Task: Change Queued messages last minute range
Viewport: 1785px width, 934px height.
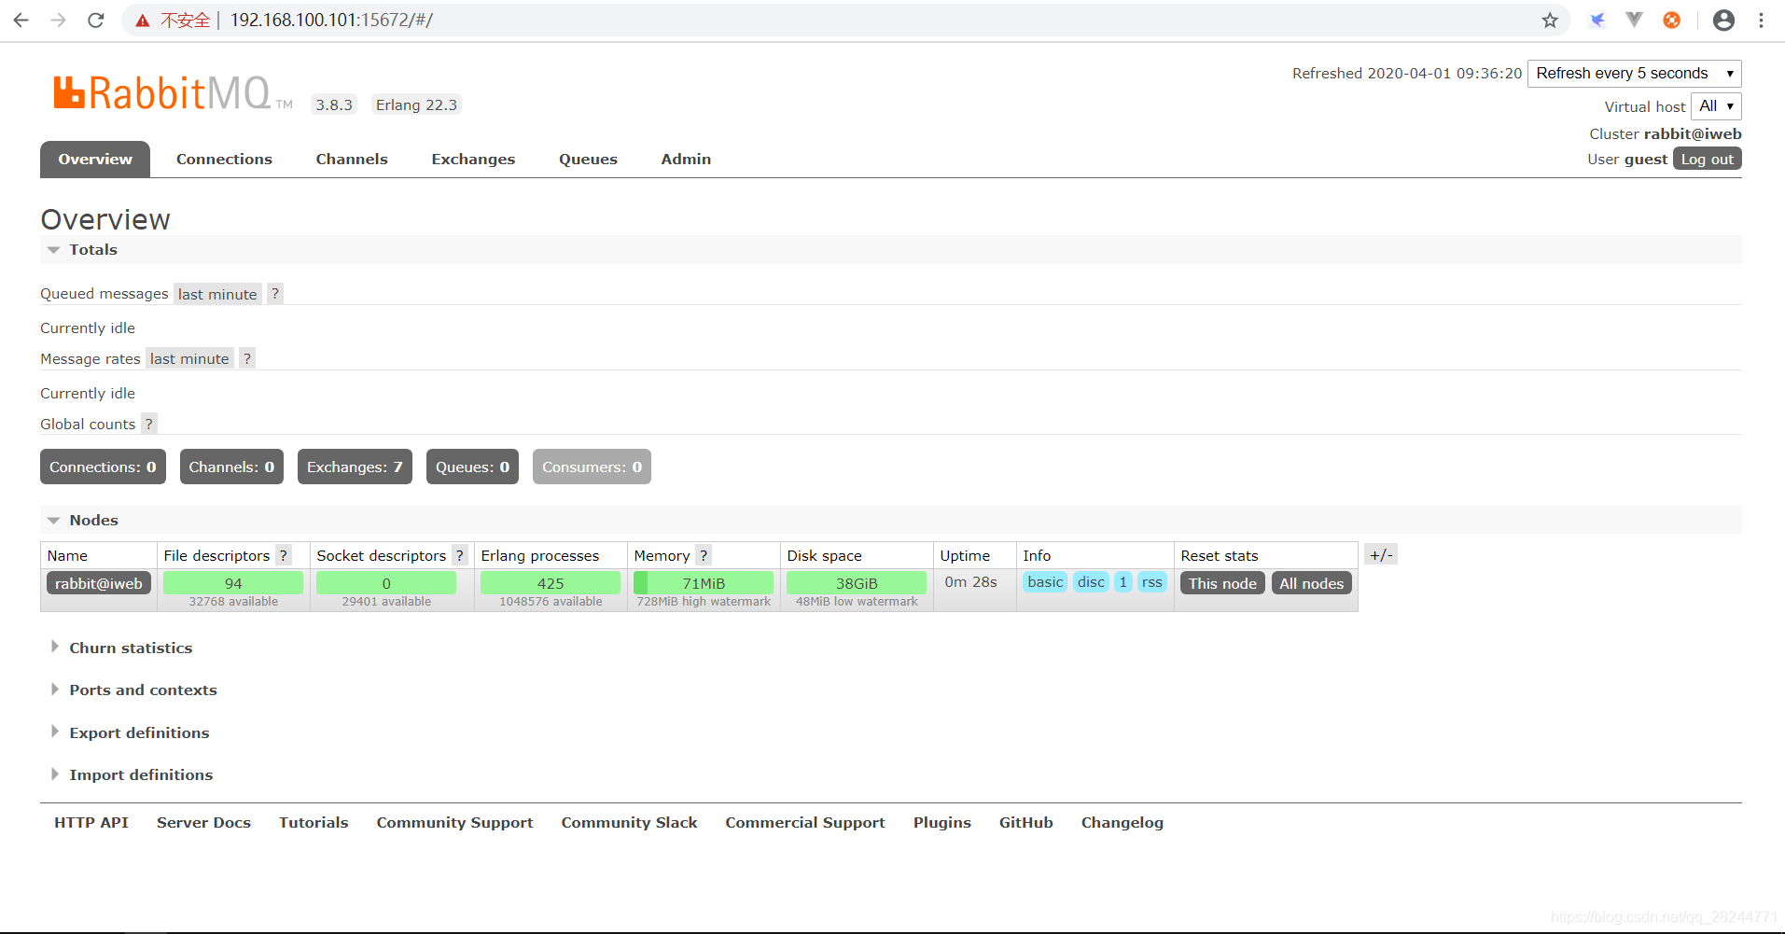Action: tap(217, 294)
